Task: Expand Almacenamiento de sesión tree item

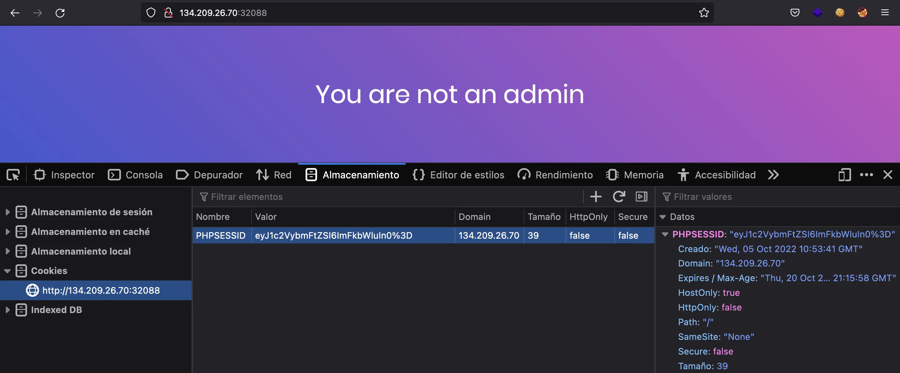Action: 8,212
